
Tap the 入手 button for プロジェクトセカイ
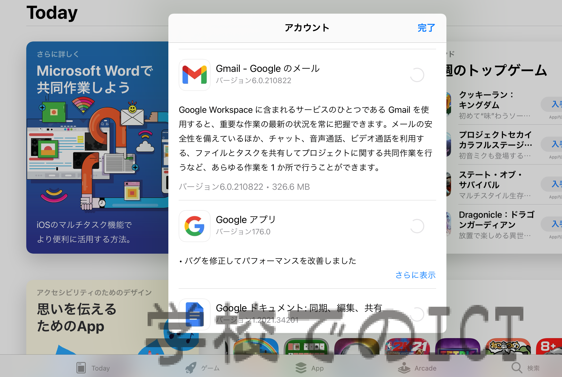[552, 144]
